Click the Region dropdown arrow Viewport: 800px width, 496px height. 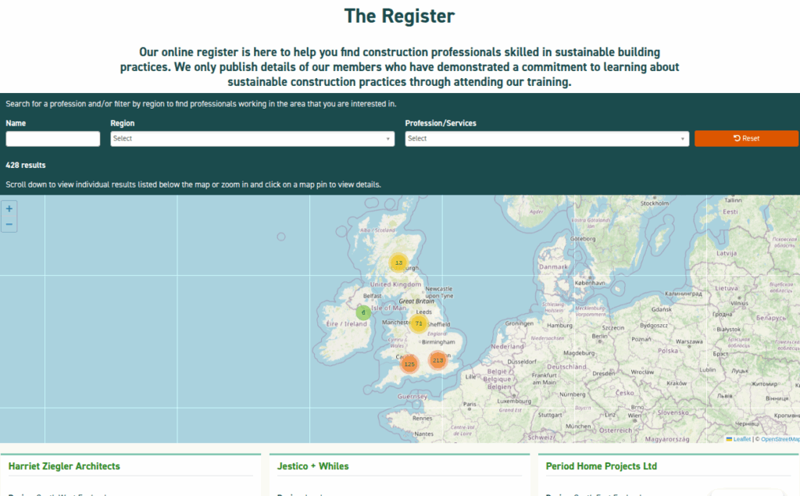(x=388, y=139)
